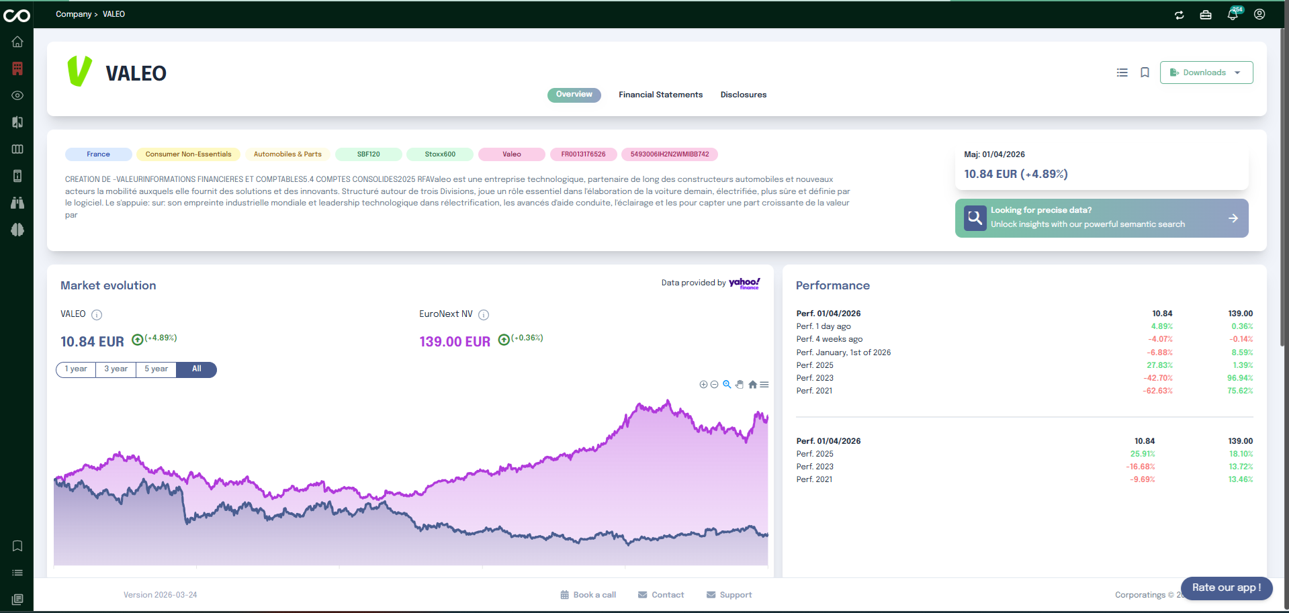The image size is (1289, 613).
Task: Zoom out on the market chart
Action: coord(714,384)
